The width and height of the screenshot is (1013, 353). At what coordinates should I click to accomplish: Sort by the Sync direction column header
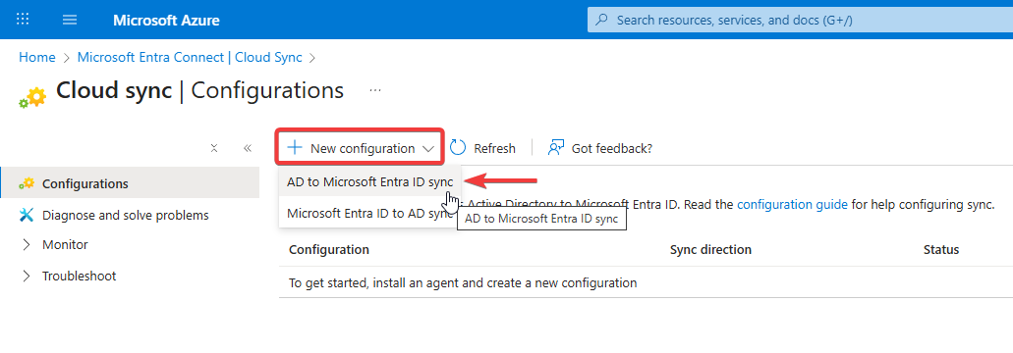710,249
